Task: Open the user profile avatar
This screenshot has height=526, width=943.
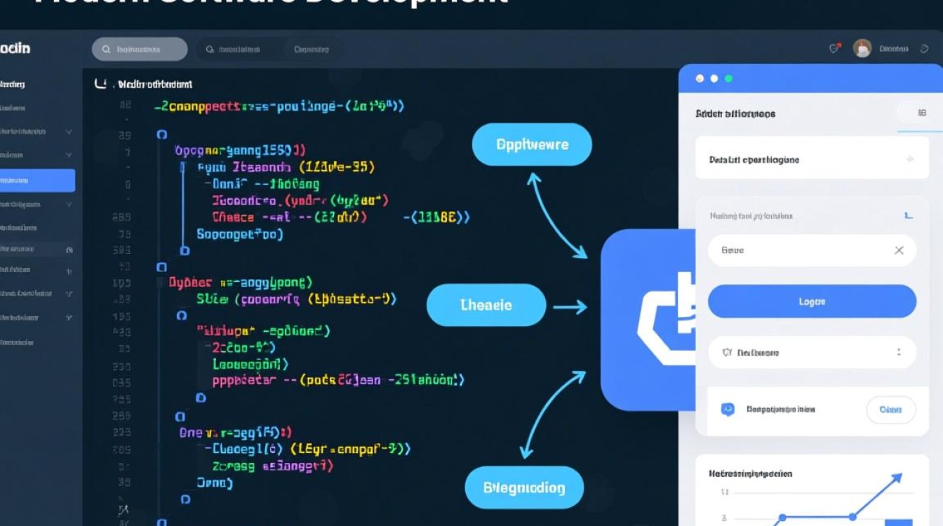Action: click(x=862, y=48)
